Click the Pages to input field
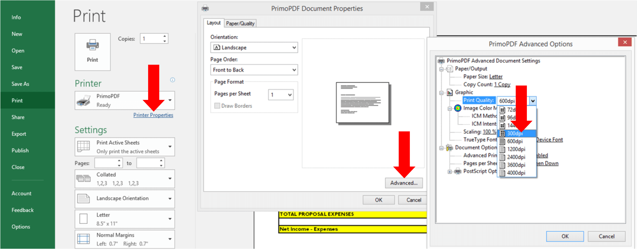The width and height of the screenshot is (637, 250). point(148,163)
